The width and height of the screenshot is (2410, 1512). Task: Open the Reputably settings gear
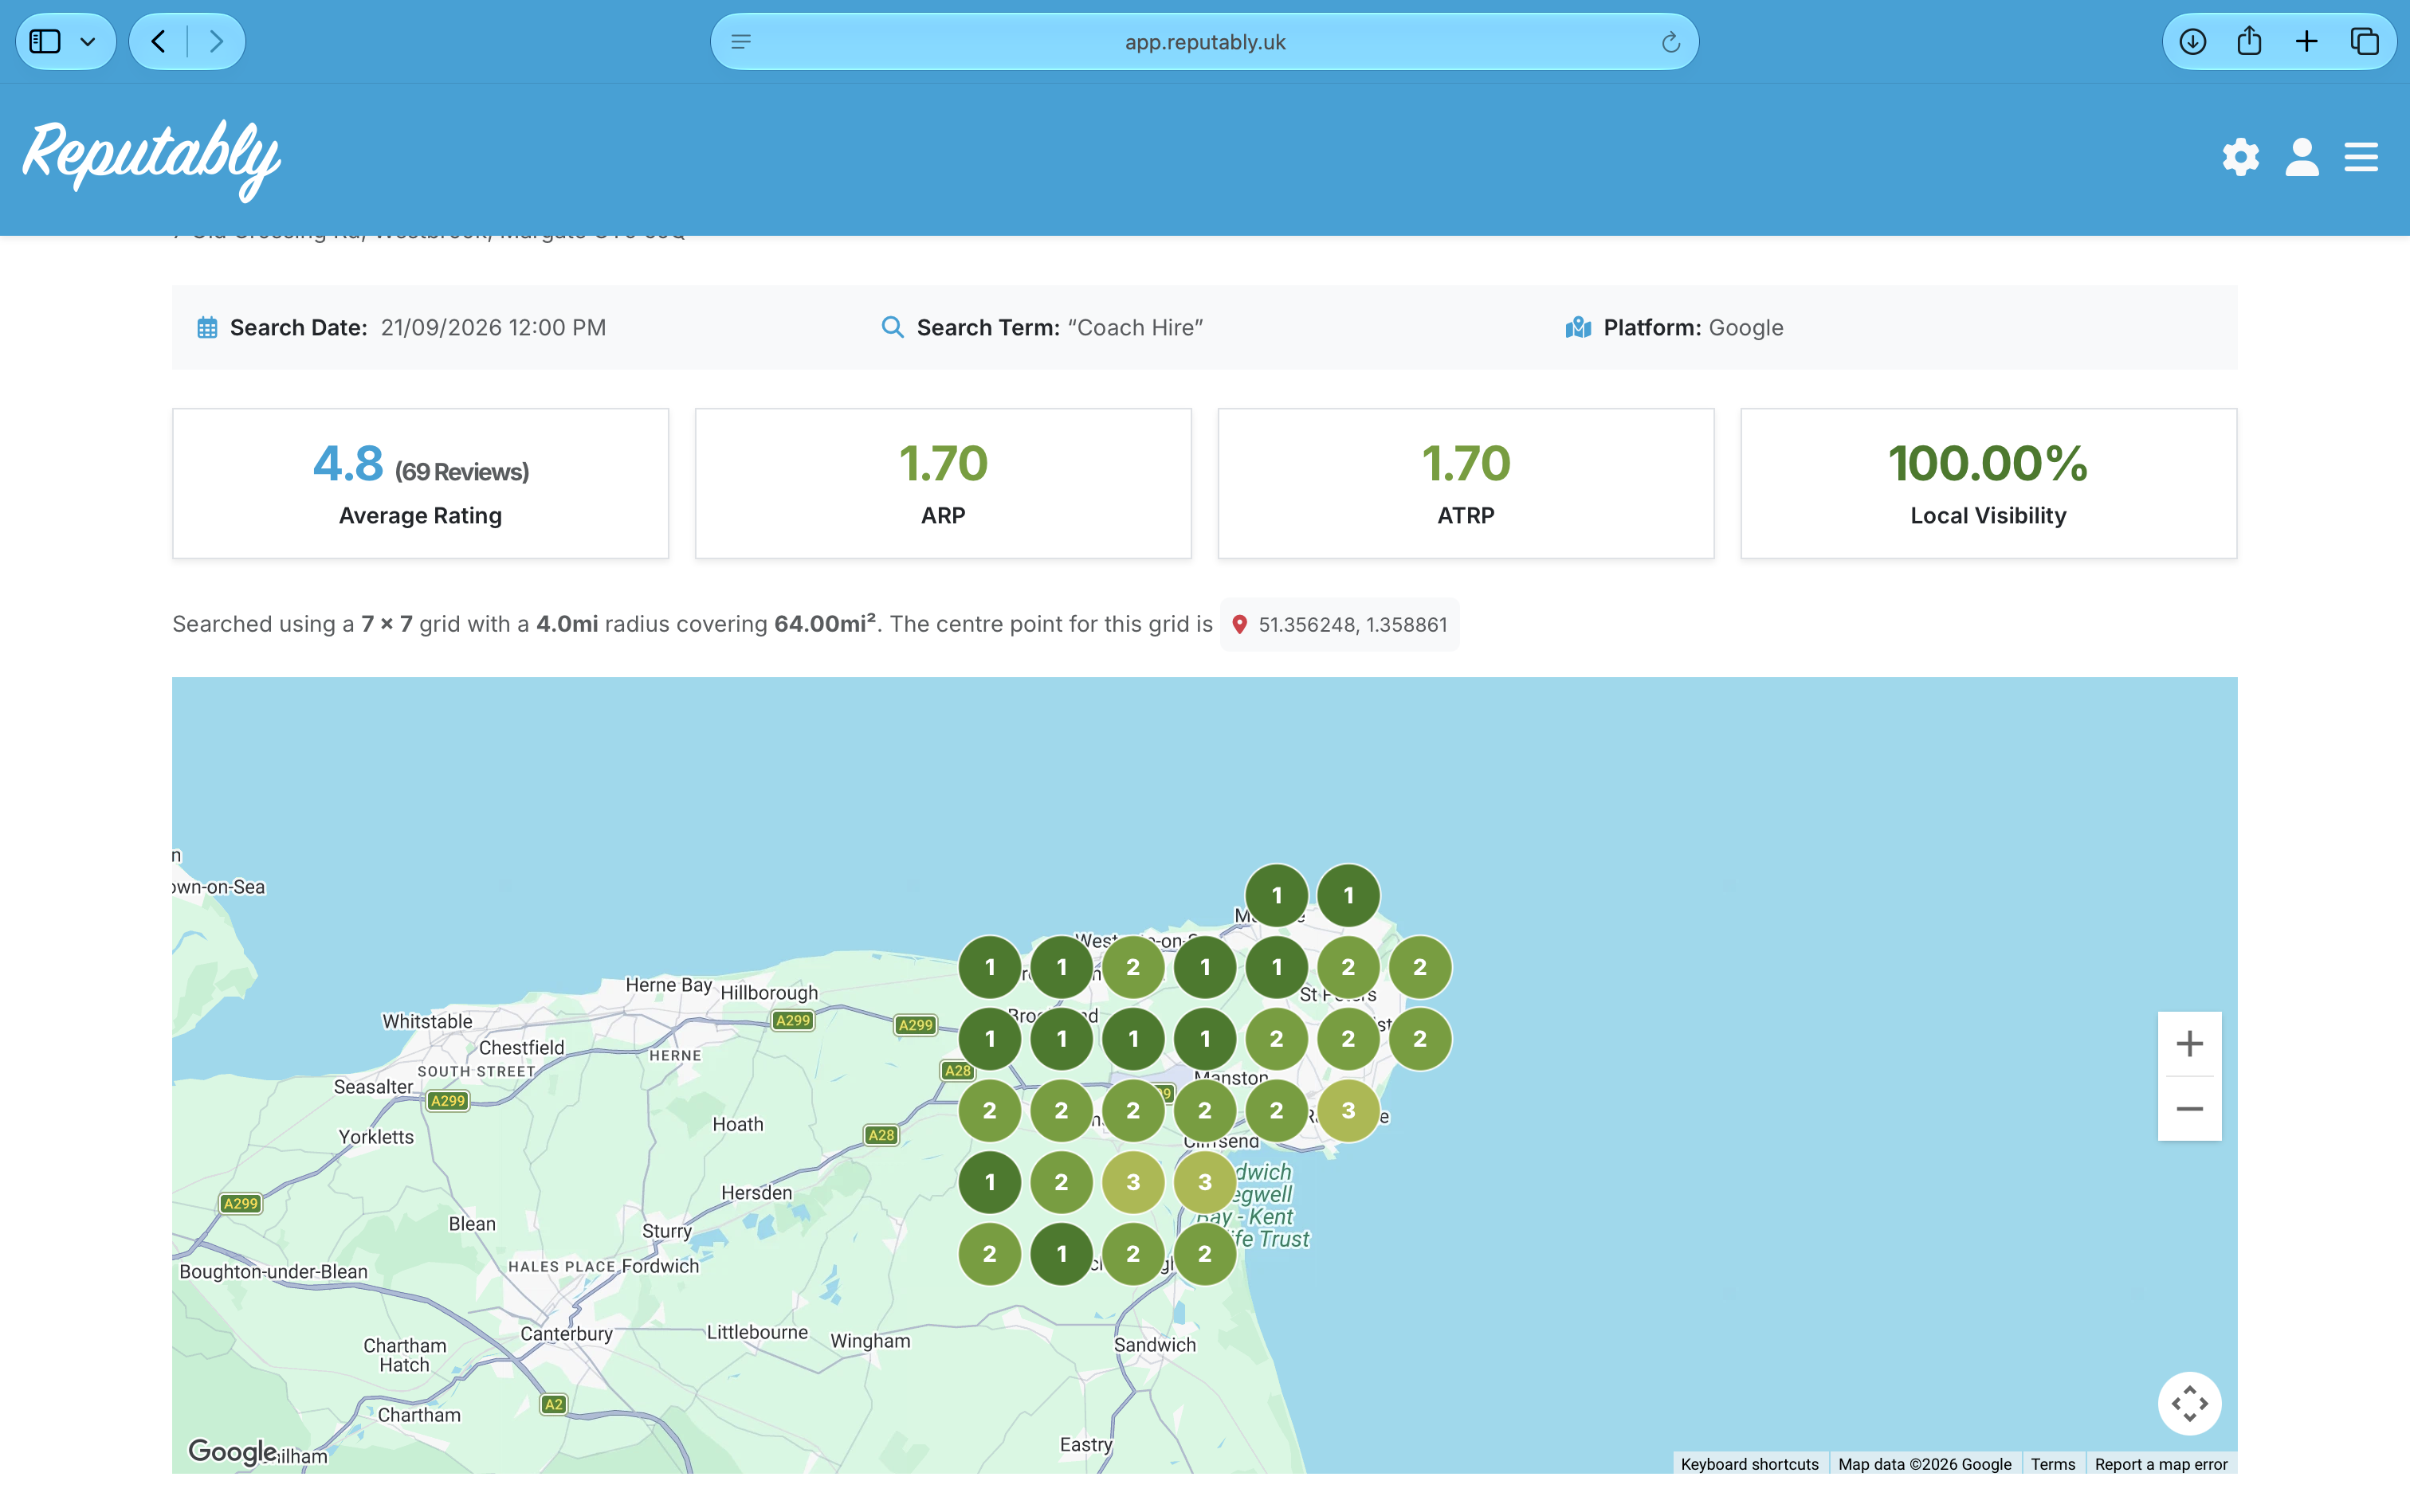pos(2240,157)
